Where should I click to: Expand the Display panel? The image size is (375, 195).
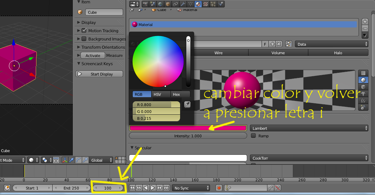point(79,22)
